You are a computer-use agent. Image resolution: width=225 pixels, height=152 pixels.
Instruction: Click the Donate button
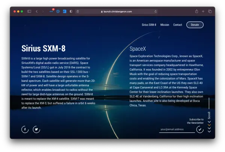(195, 25)
